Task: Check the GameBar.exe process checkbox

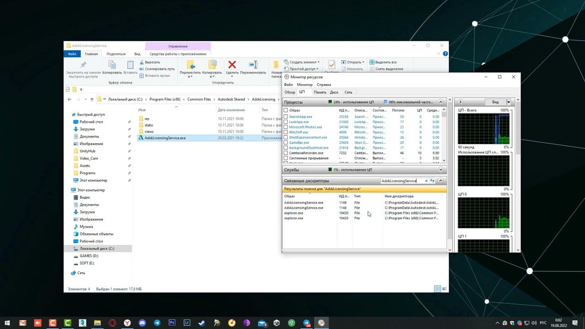Action: 286,143
